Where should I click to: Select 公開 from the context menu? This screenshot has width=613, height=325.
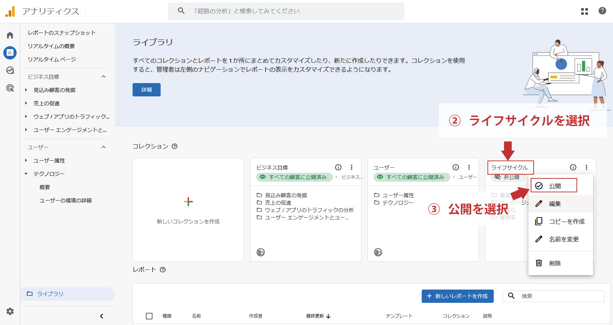[554, 186]
